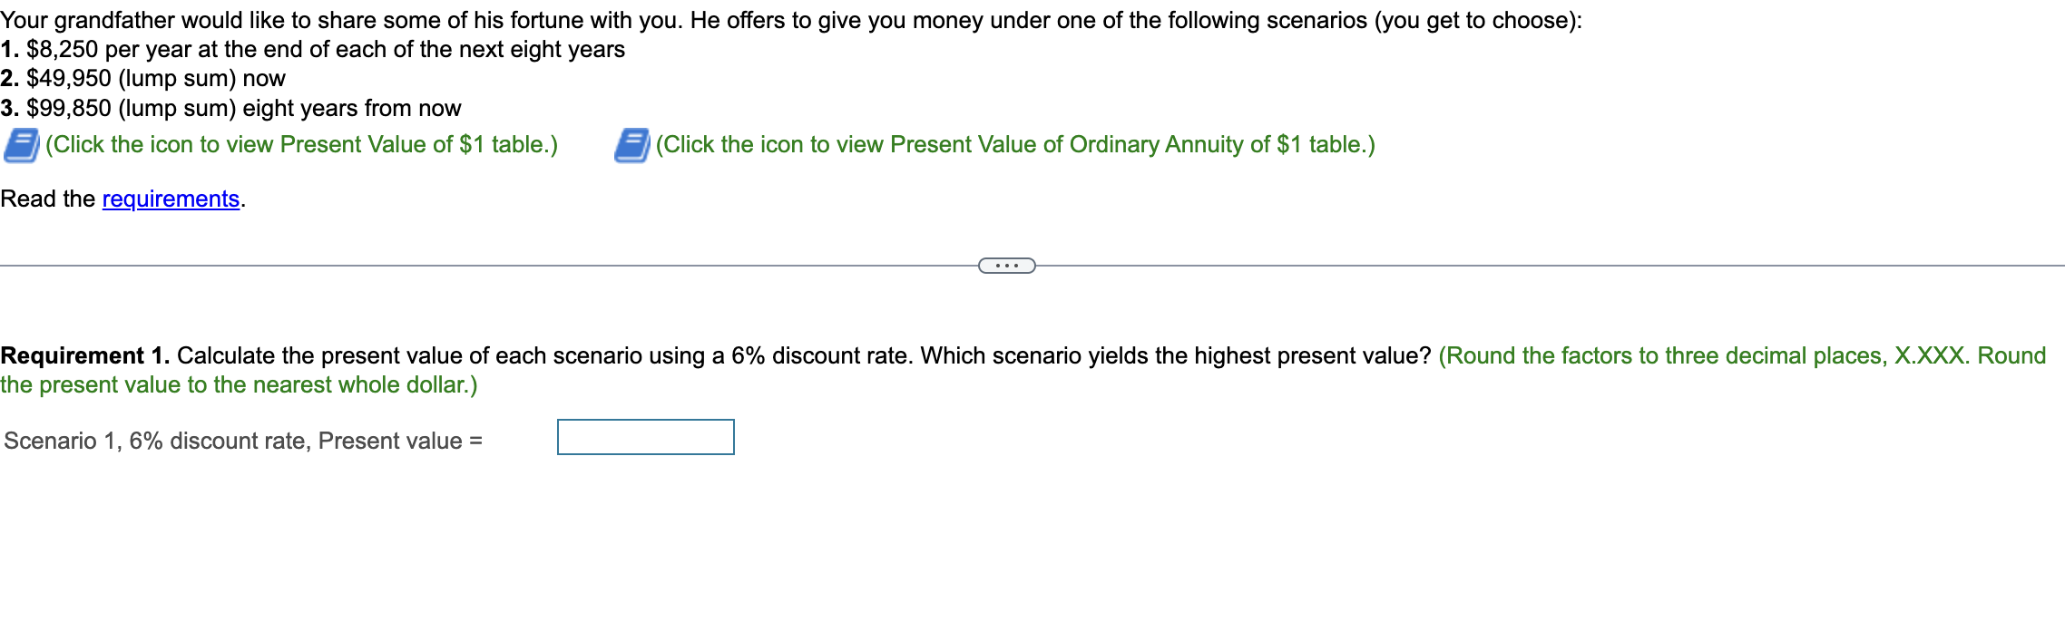Click 'Which scenario yields the highest present value?' text
2065x631 pixels.
coord(1176,355)
